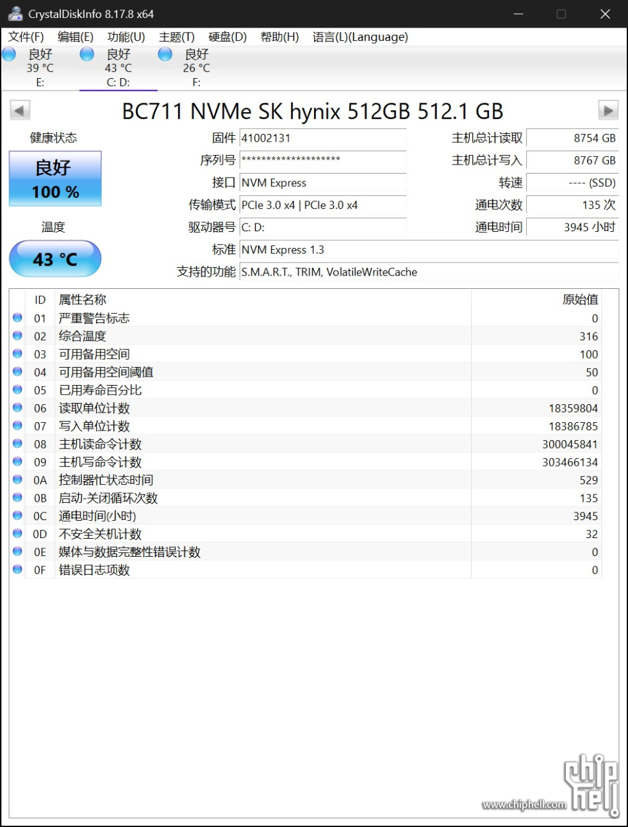Click the 原始值 column header
Image resolution: width=628 pixels, height=827 pixels.
point(579,300)
